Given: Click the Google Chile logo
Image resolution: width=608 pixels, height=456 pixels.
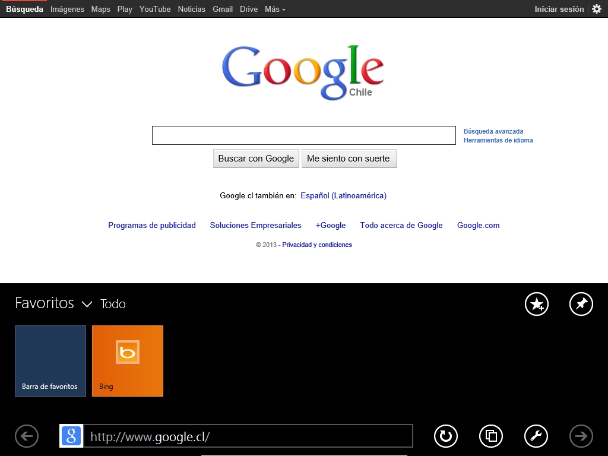Looking at the screenshot, I should 303,72.
